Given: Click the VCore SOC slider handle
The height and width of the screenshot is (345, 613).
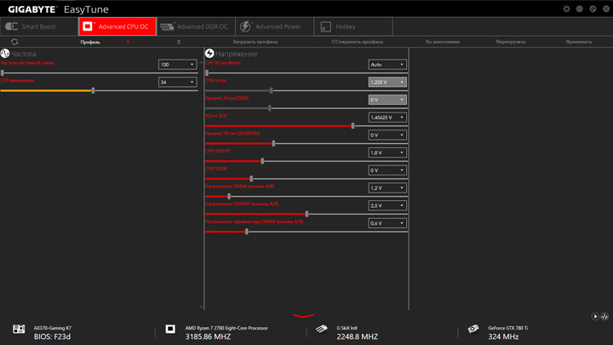Looking at the screenshot, I should (x=353, y=125).
